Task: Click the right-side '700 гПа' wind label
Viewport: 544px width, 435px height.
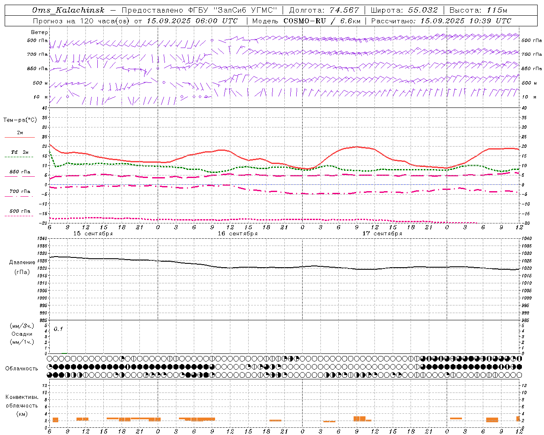Action: point(532,54)
